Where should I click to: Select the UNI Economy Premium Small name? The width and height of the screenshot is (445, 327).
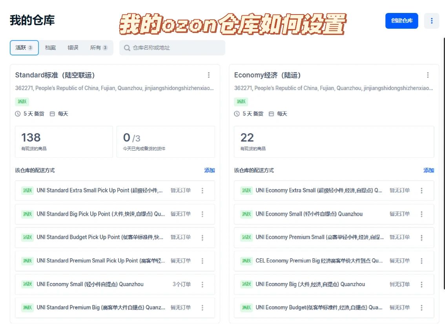click(x=320, y=237)
